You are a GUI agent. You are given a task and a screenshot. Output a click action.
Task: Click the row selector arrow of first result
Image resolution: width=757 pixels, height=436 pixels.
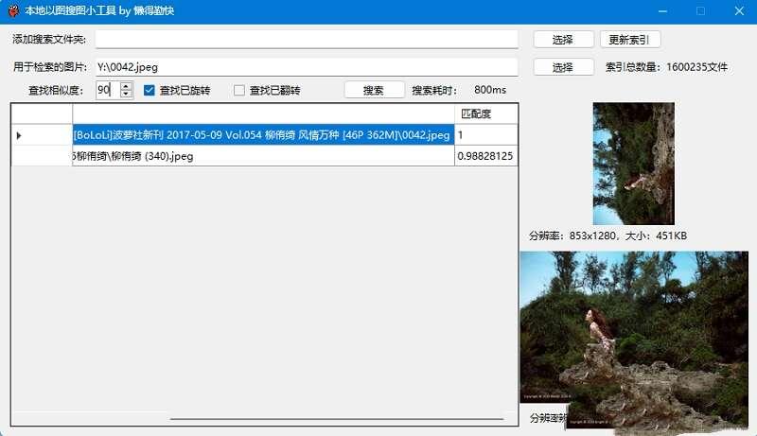coord(20,135)
